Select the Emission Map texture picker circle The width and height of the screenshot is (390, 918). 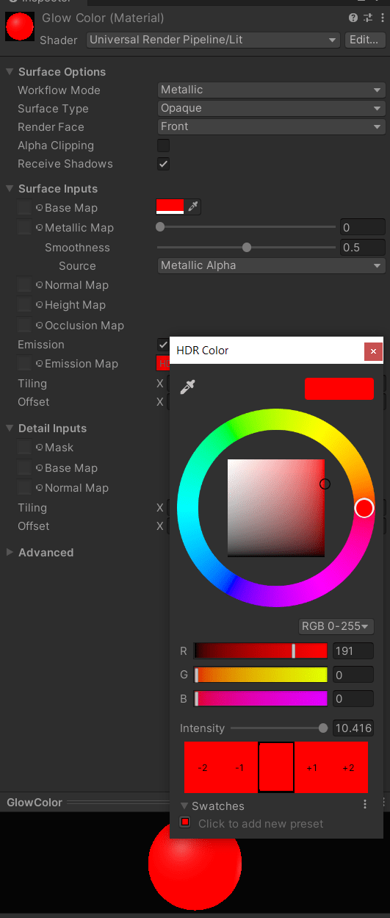pos(40,364)
